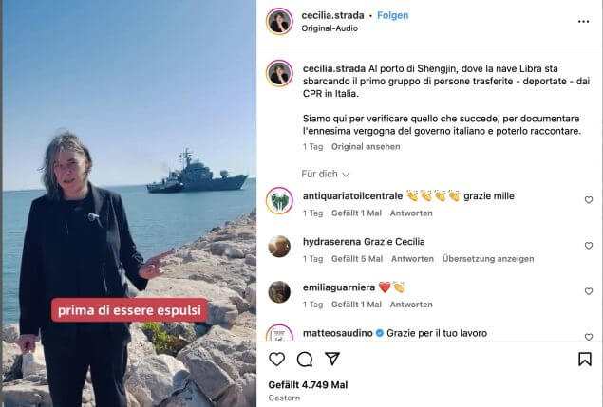
Task: Click Folgen to follow cecilia.strada
Action: pyautogui.click(x=392, y=15)
